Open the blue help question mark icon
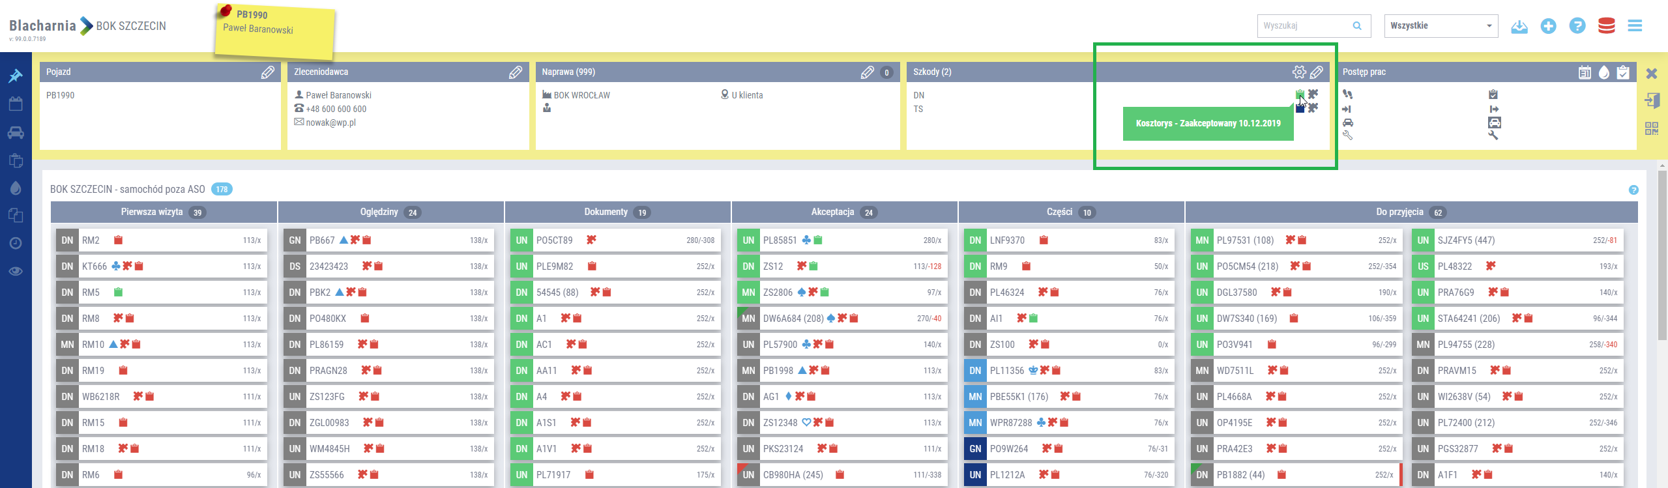This screenshot has height=488, width=1668. (1577, 26)
